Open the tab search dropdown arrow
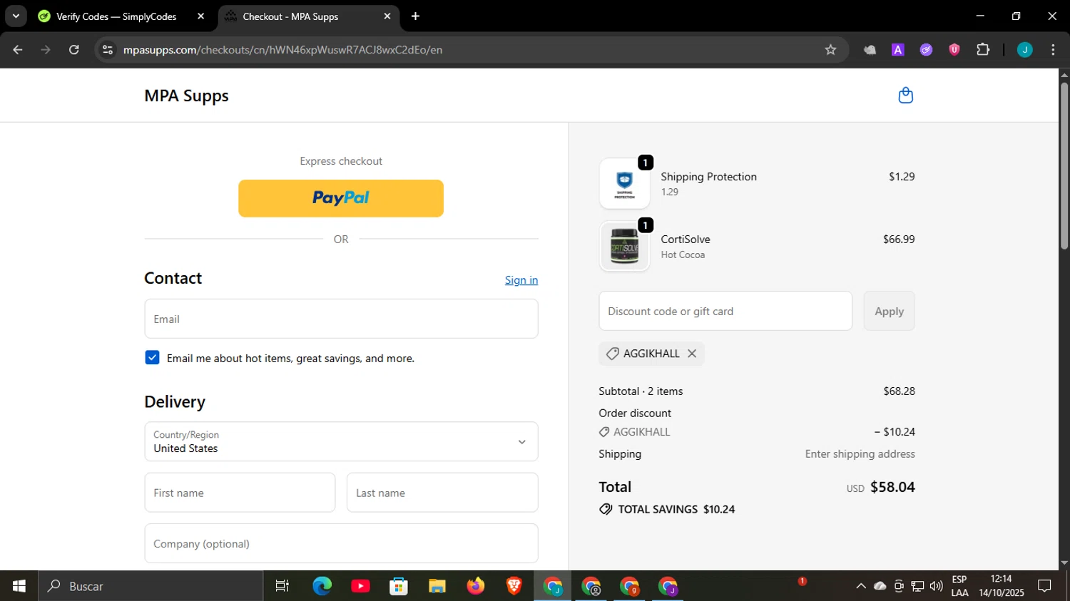The image size is (1070, 601). 16,16
